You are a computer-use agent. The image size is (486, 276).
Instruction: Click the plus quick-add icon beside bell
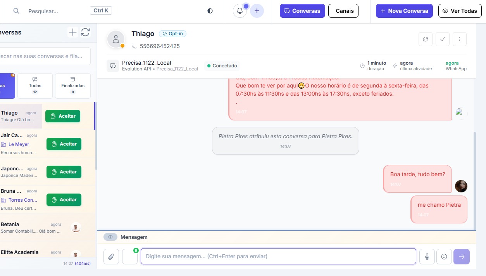(257, 11)
